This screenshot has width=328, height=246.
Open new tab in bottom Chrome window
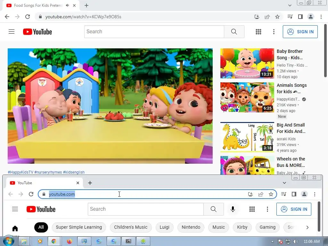(x=90, y=183)
